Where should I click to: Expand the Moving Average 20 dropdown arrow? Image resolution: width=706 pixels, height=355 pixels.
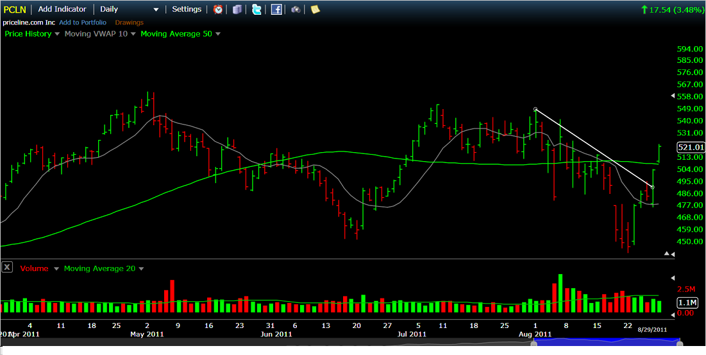[141, 268]
